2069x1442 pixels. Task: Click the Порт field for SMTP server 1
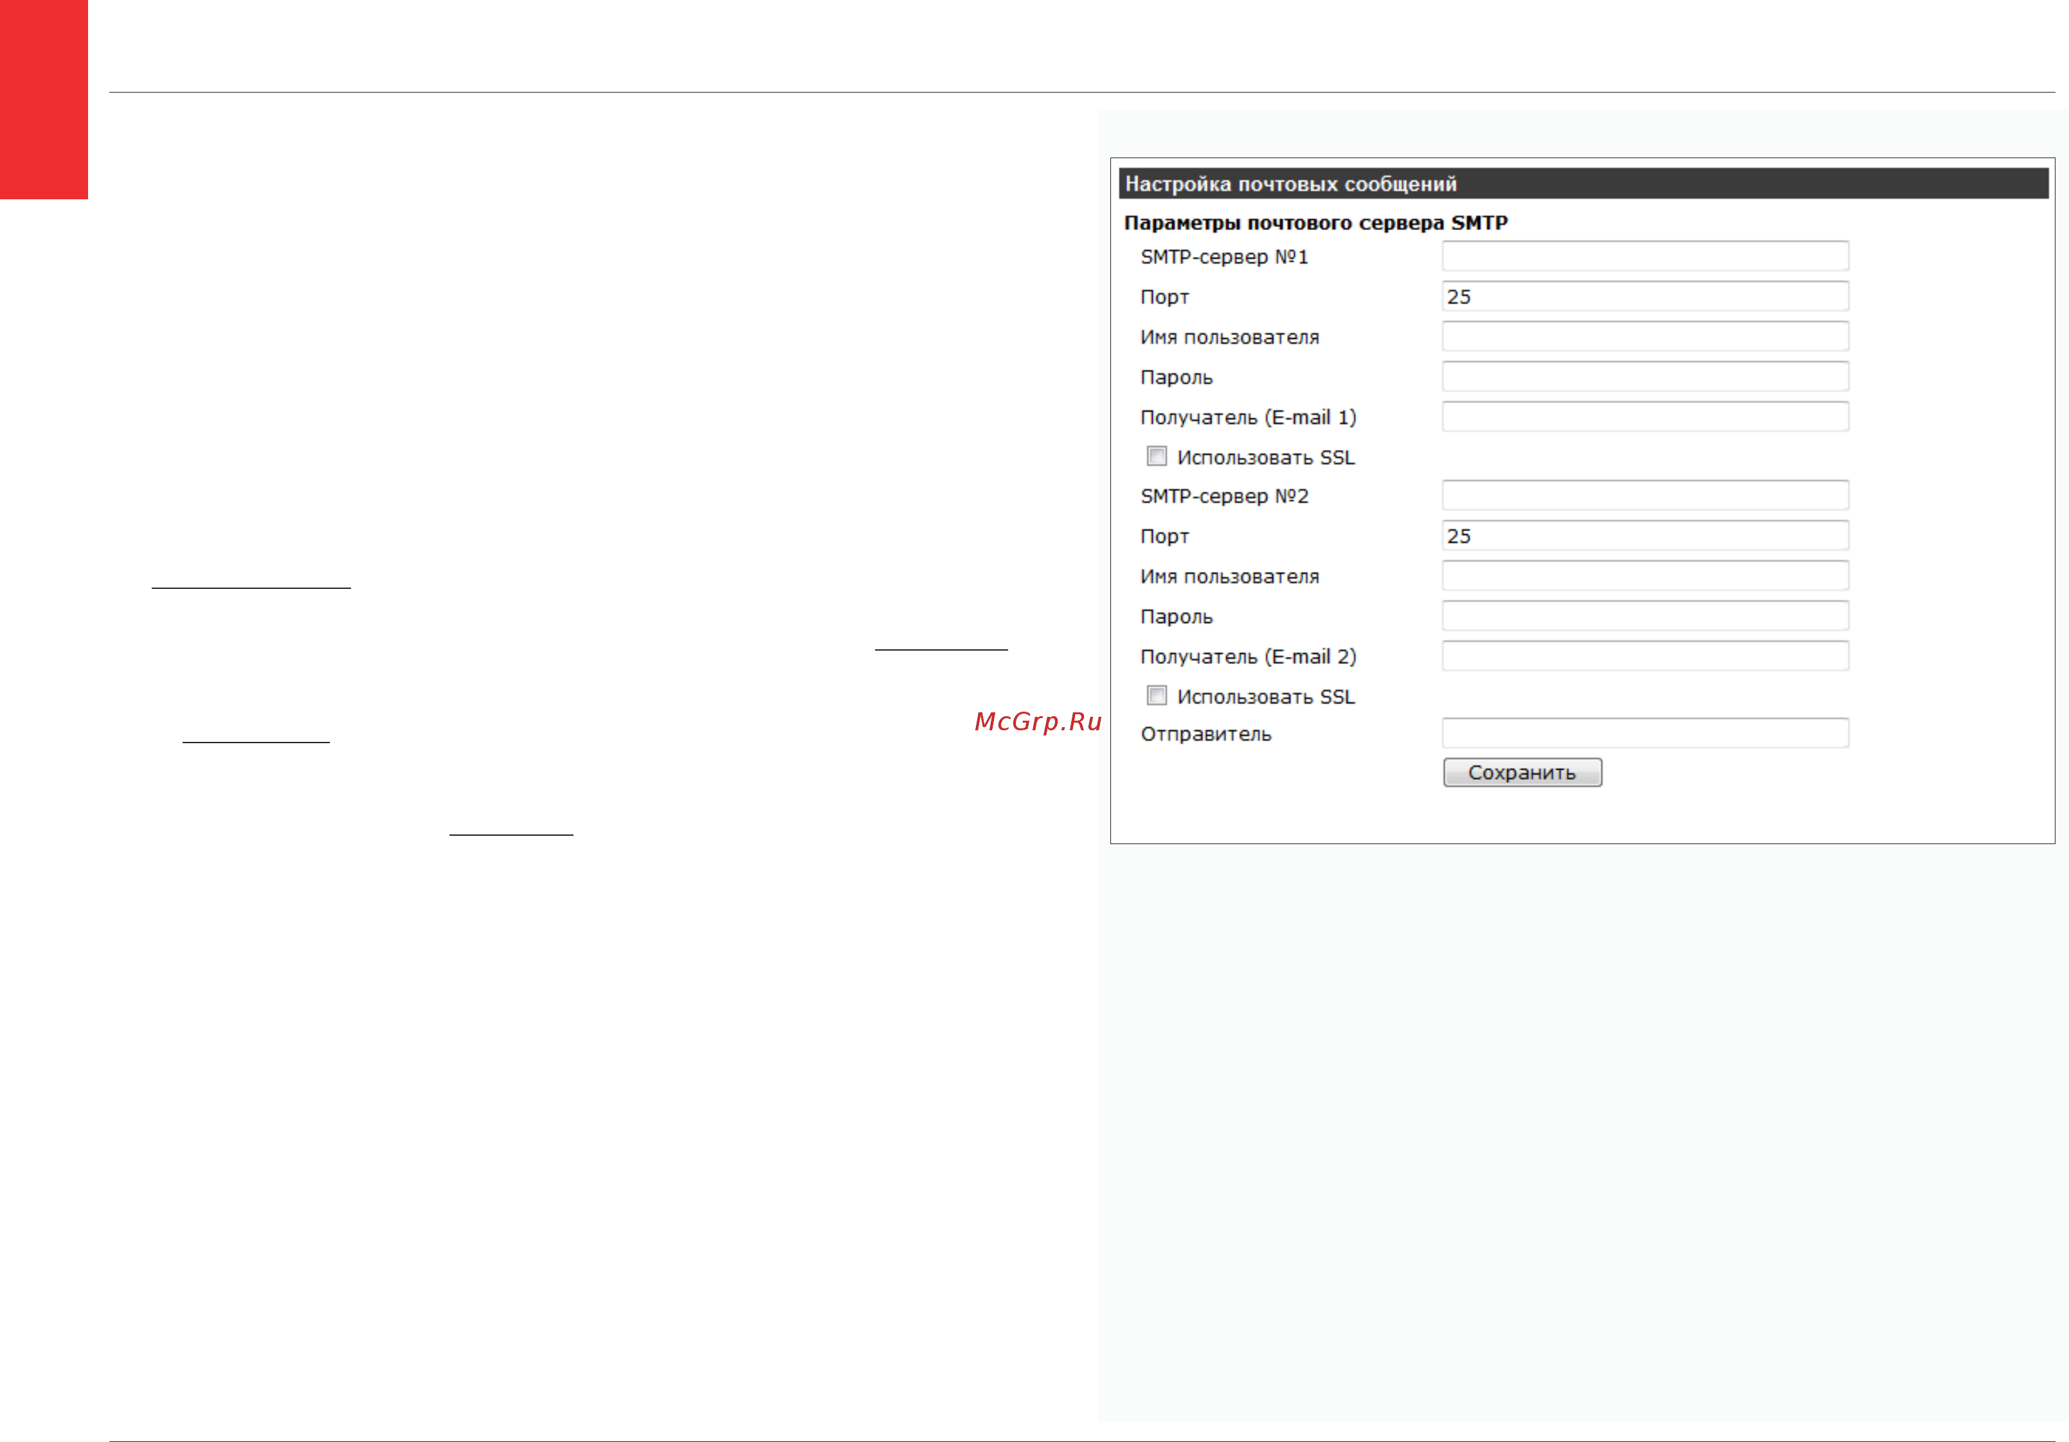pyautogui.click(x=1645, y=296)
